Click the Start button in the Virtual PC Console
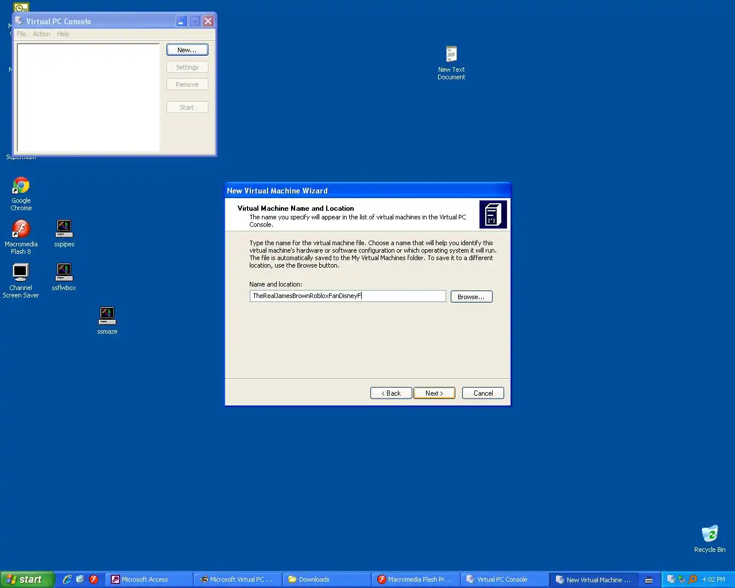 click(x=187, y=107)
